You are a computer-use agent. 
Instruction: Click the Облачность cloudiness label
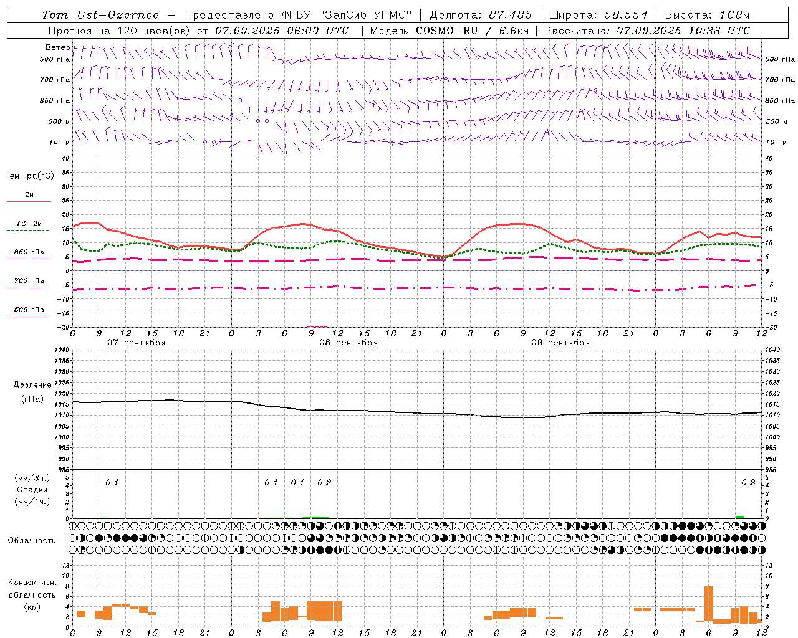(x=32, y=541)
